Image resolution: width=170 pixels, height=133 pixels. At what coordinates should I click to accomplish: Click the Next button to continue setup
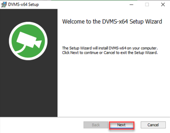[x=122, y=125]
